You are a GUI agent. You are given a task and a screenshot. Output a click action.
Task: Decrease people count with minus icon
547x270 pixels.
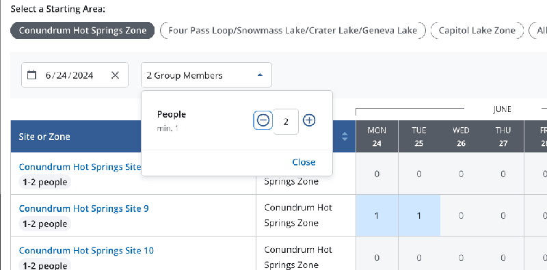(263, 120)
